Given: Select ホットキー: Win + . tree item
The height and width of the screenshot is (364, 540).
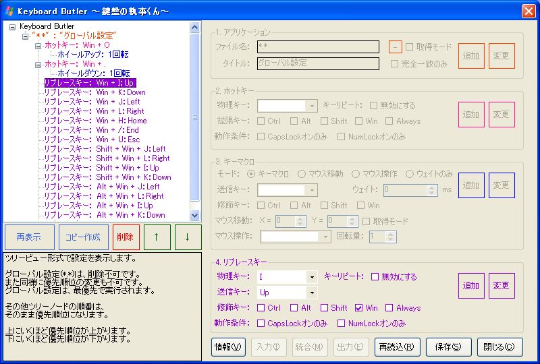Looking at the screenshot, I should pyautogui.click(x=75, y=64).
